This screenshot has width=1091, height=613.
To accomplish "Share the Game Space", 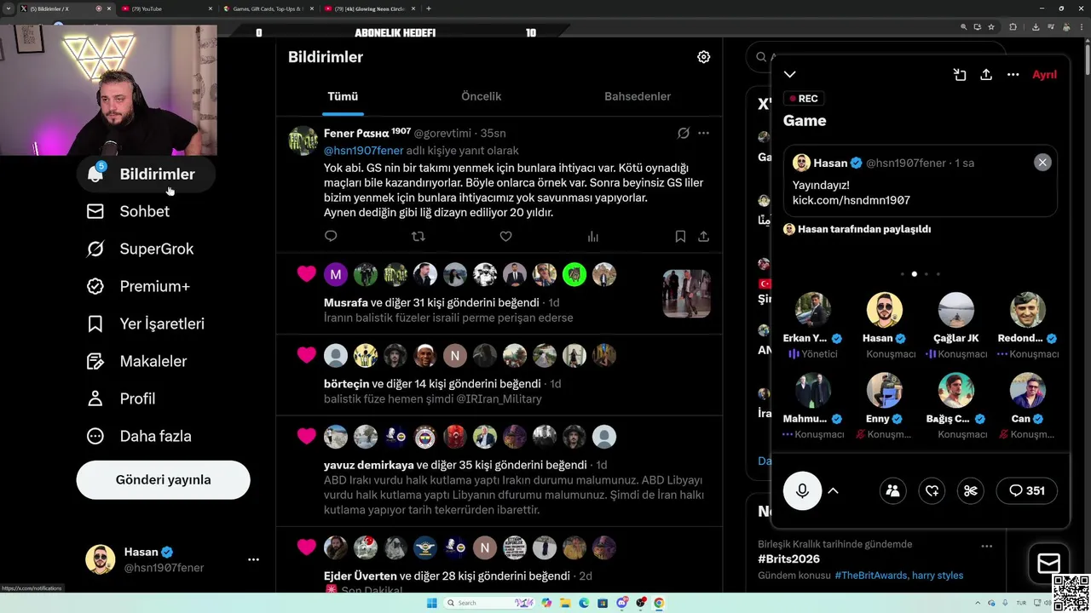I will 986,75.
